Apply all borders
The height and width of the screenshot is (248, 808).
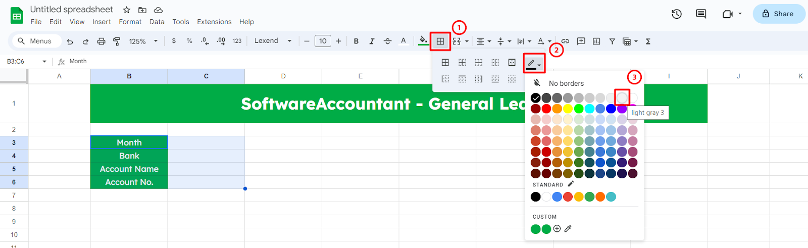445,63
